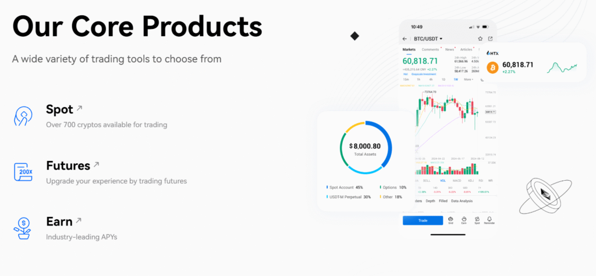Tap the star favorite icon
Viewport: 596px width, 276px height.
coord(480,39)
